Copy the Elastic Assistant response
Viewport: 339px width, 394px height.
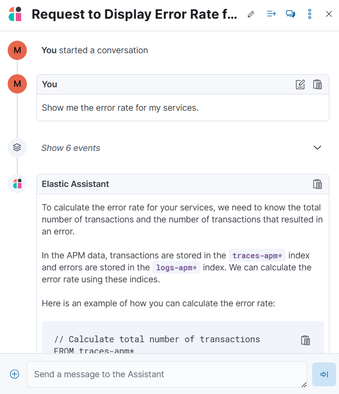point(317,184)
